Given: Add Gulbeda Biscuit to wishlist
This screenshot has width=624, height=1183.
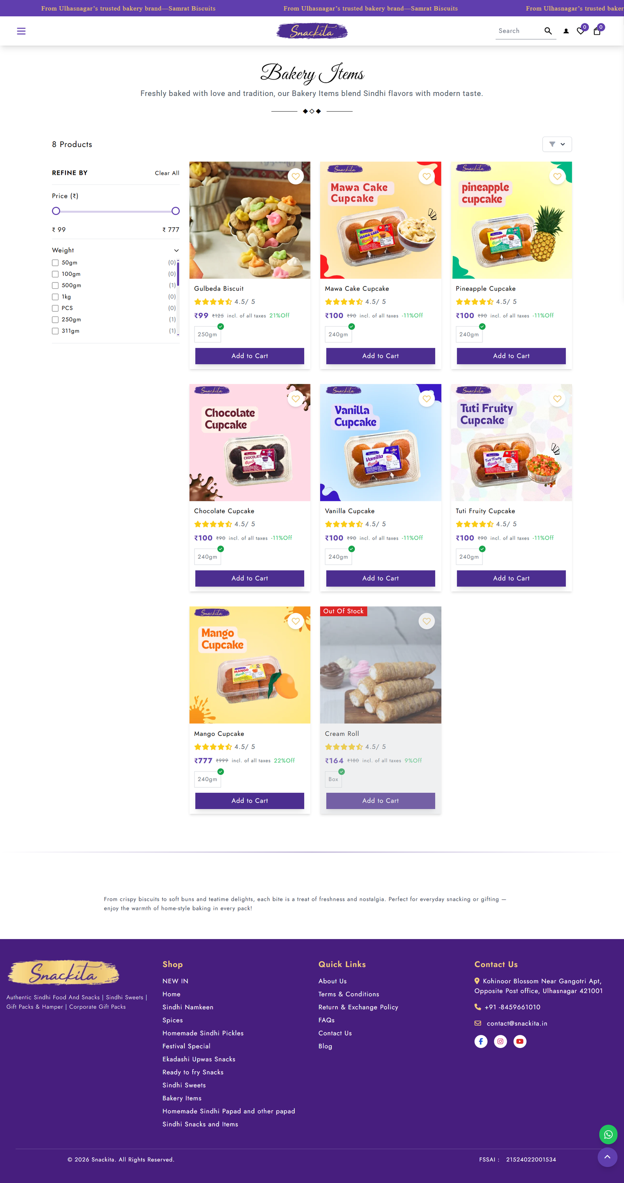Looking at the screenshot, I should coord(296,176).
